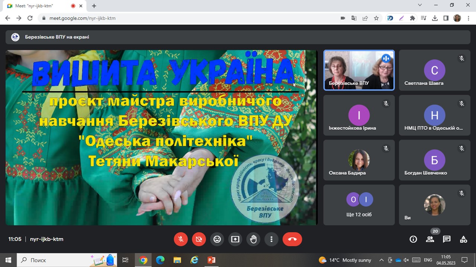This screenshot has height=267, width=476.
Task: Show hidden system tray icons
Action: pos(381,260)
